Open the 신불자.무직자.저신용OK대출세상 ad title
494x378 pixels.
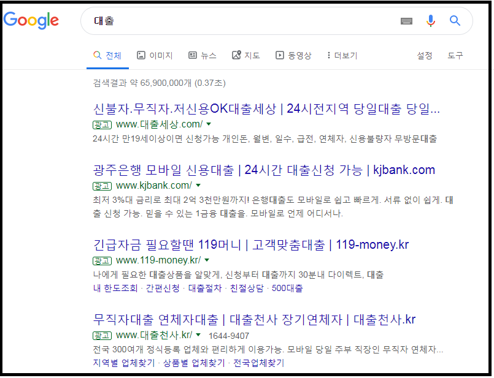(266, 109)
